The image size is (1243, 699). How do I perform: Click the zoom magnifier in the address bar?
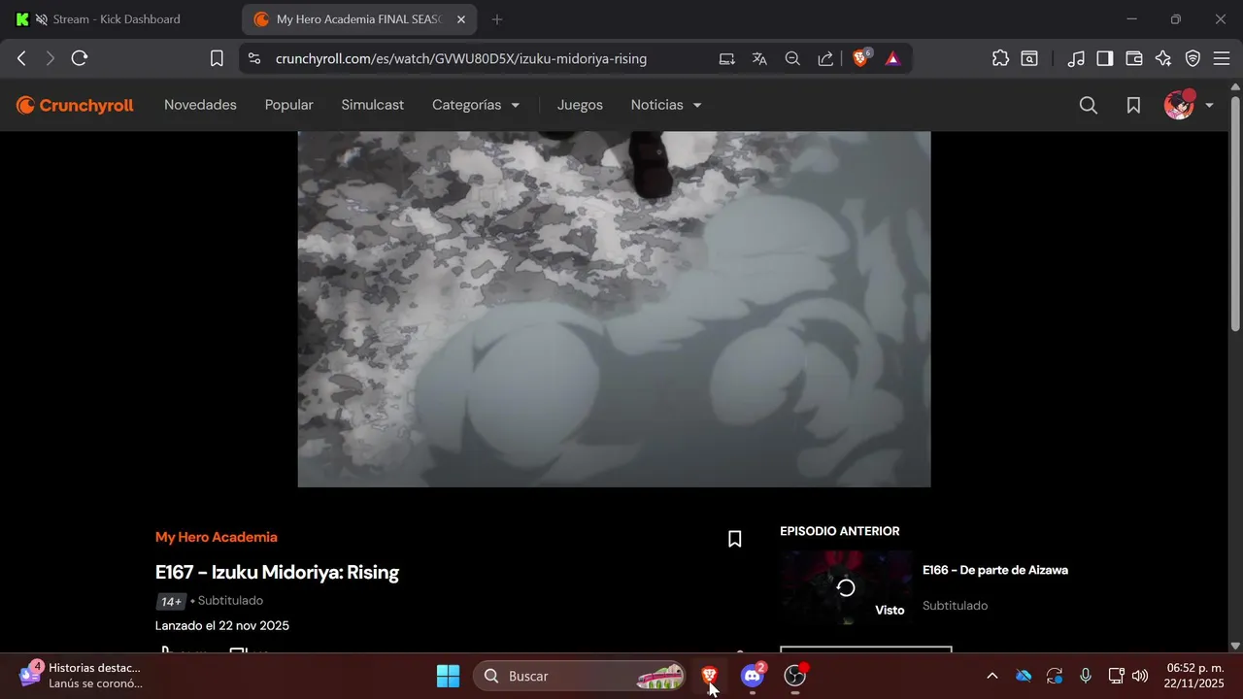pyautogui.click(x=792, y=58)
